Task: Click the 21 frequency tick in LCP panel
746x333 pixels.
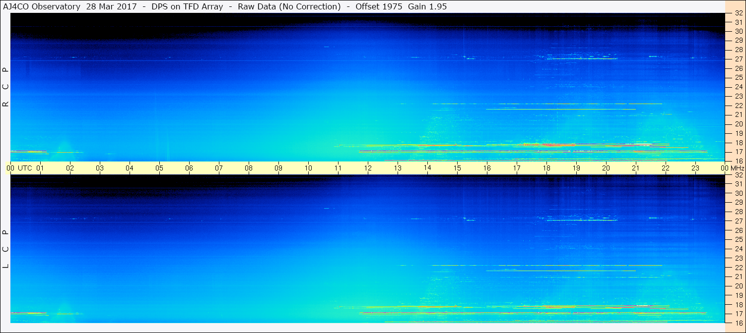Action: click(739, 277)
